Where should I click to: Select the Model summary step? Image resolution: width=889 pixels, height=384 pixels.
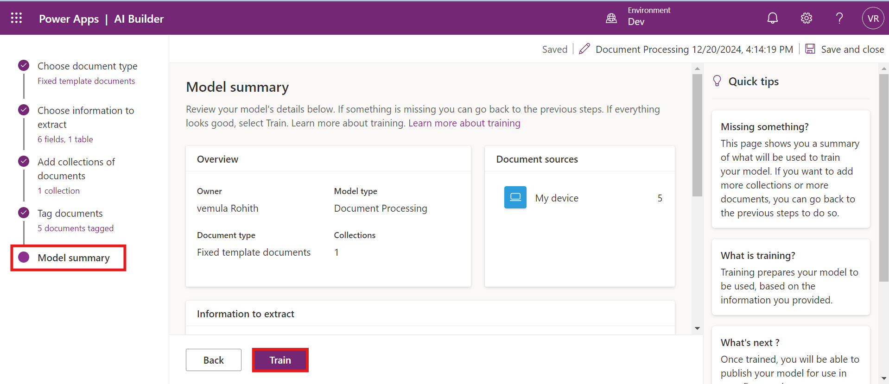[x=73, y=258]
